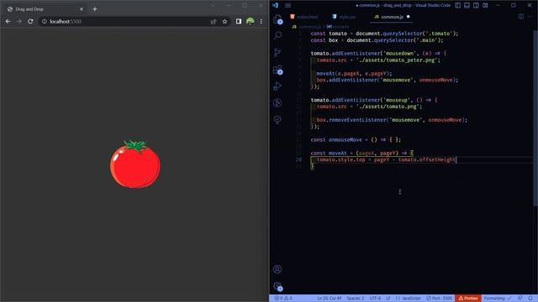Click the Chrome back button
The image size is (538, 302).
tap(8, 21)
